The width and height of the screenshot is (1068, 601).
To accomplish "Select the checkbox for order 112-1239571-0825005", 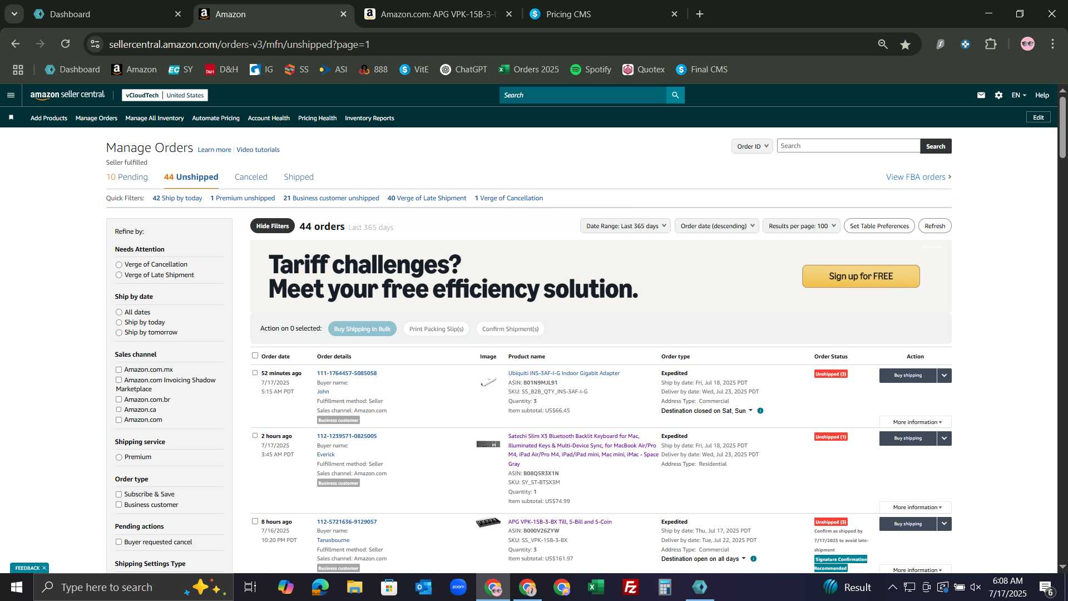I will point(255,436).
